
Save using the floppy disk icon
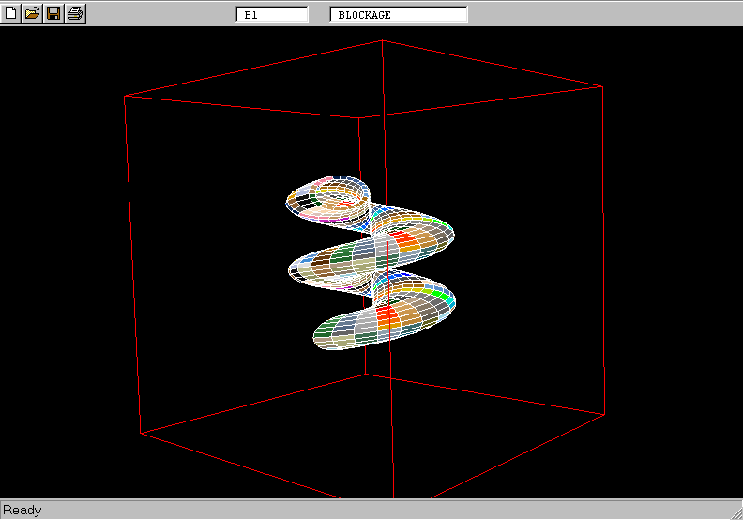click(x=53, y=13)
